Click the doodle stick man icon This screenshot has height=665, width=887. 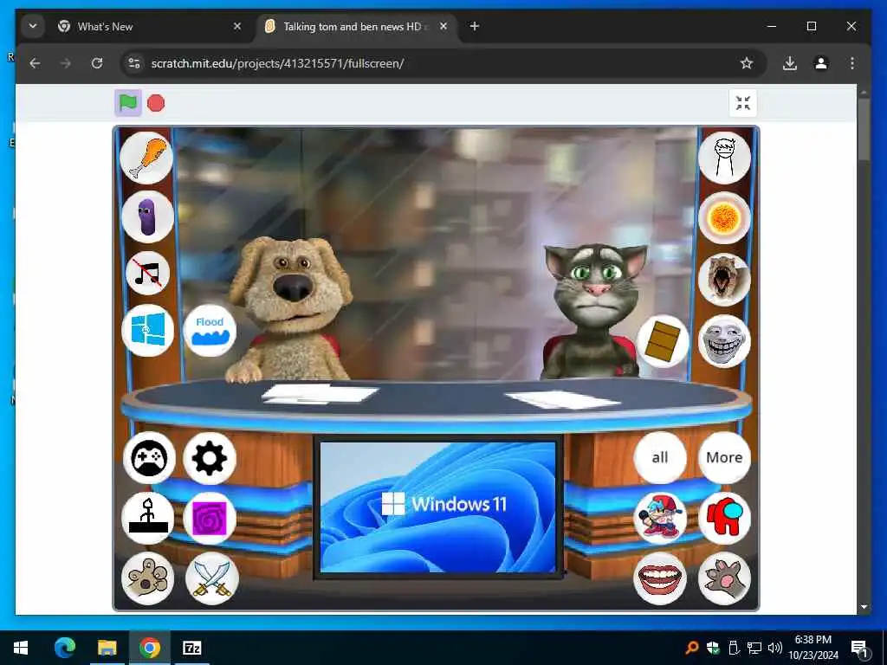pyautogui.click(x=725, y=158)
